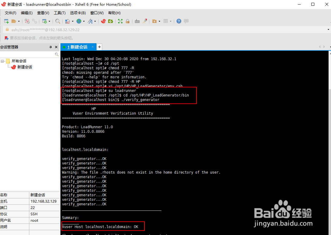The width and height of the screenshot is (331, 235).
Task: Open the dropdown next to Open folder icon
Action: point(19,21)
